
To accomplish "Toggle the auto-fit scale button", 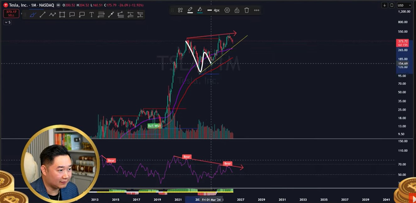I will (x=392, y=5).
